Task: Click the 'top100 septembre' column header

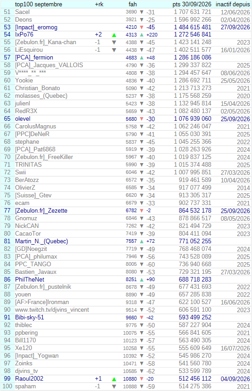Action: [x=39, y=4]
